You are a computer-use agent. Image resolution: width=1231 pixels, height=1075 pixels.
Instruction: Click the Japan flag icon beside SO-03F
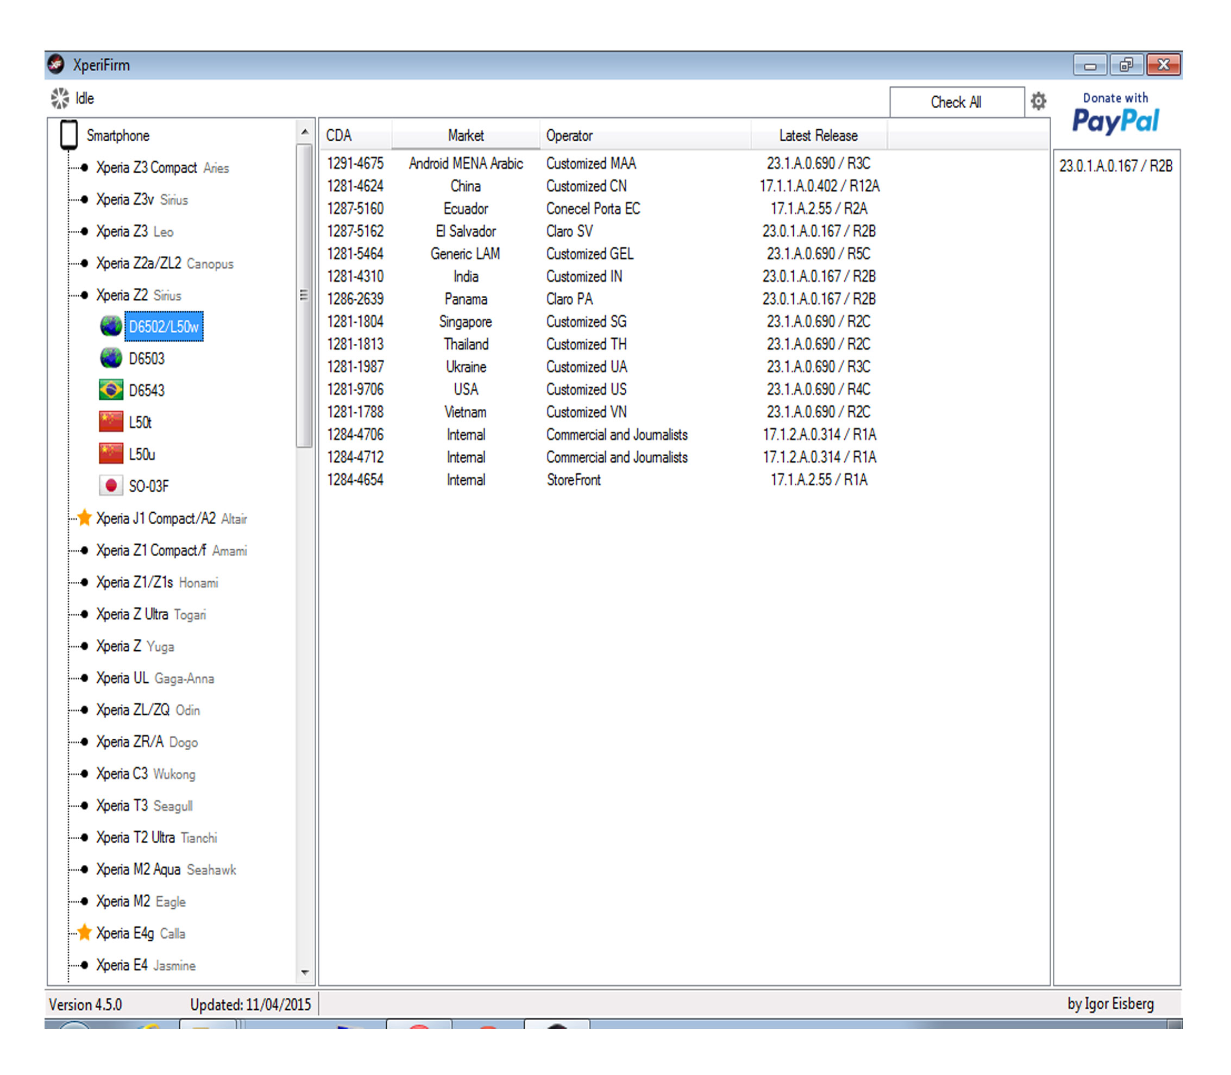click(111, 485)
